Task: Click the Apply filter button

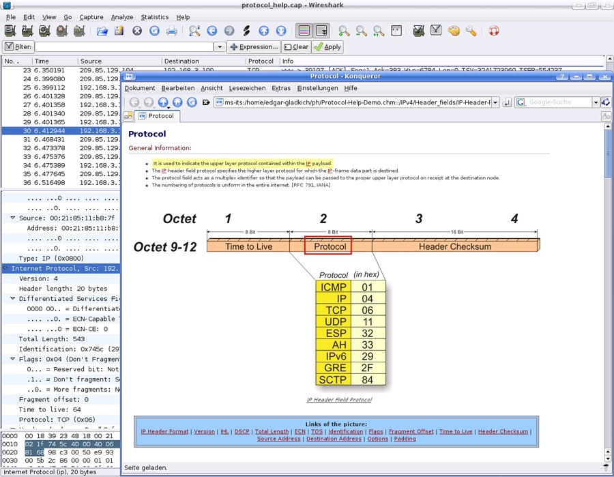Action: (x=327, y=47)
